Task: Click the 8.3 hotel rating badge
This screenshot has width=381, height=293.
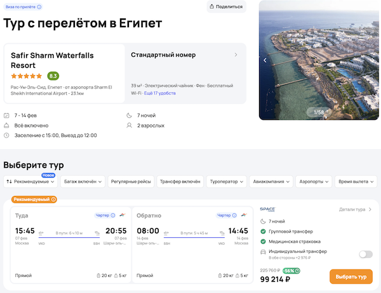Action: pyautogui.click(x=53, y=76)
